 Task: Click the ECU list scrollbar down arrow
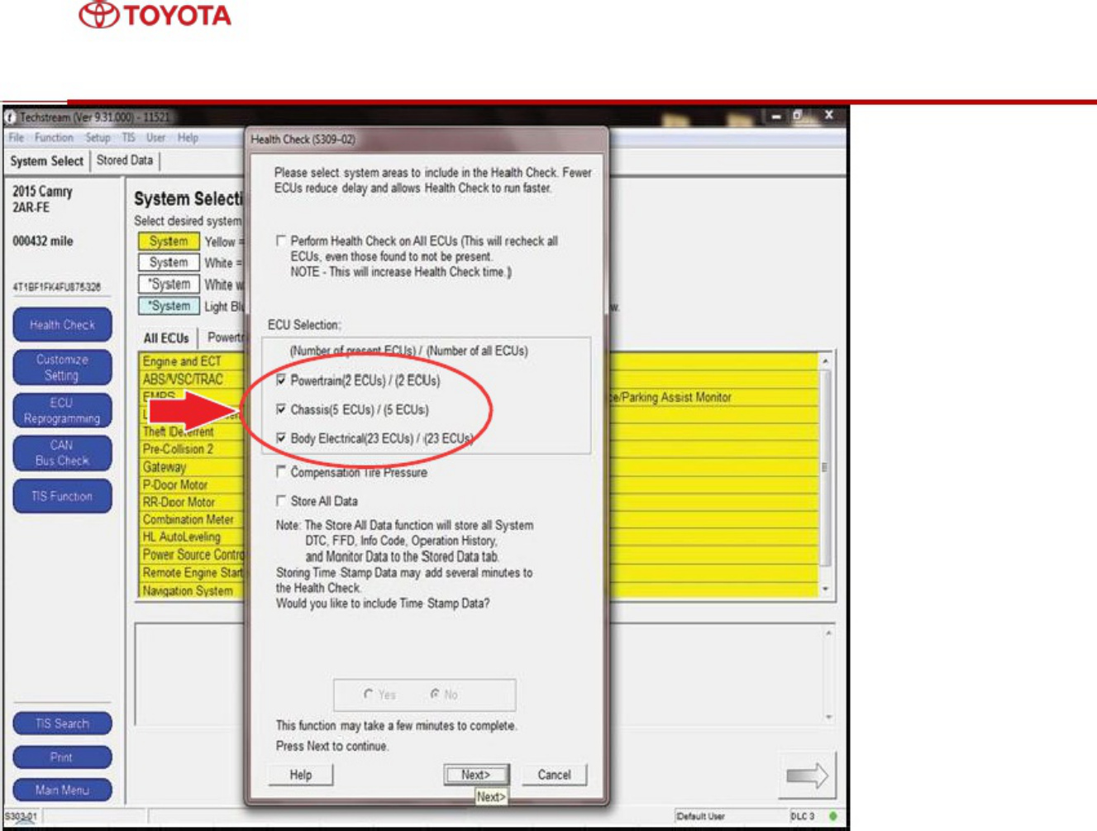[825, 589]
